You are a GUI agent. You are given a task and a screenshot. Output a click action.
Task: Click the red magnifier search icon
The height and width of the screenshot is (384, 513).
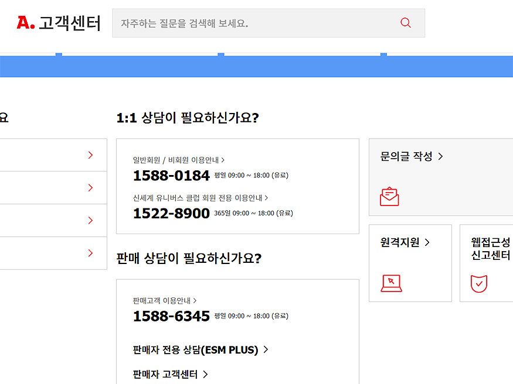coord(406,23)
